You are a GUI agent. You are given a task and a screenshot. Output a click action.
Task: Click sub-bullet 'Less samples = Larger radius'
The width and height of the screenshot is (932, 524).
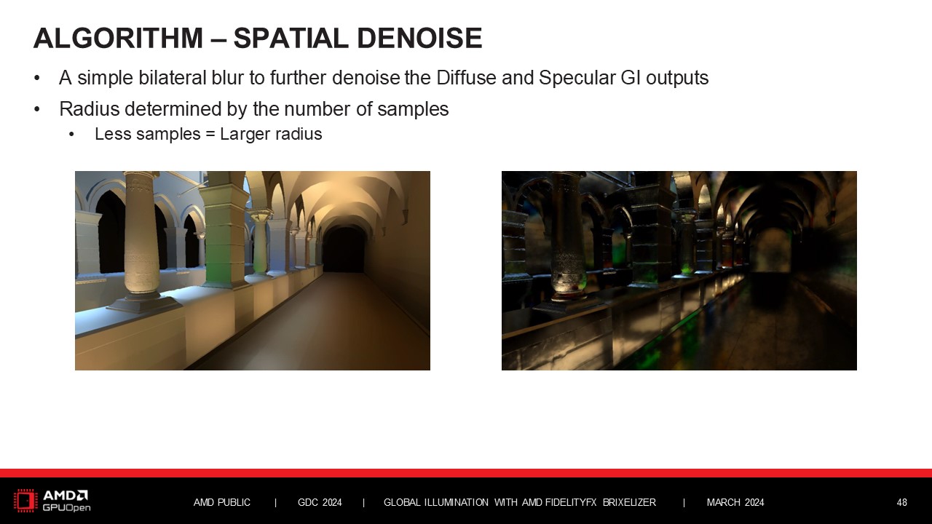208,134
